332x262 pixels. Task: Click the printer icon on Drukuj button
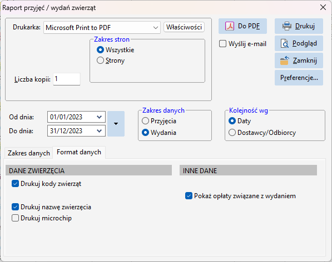(287, 26)
